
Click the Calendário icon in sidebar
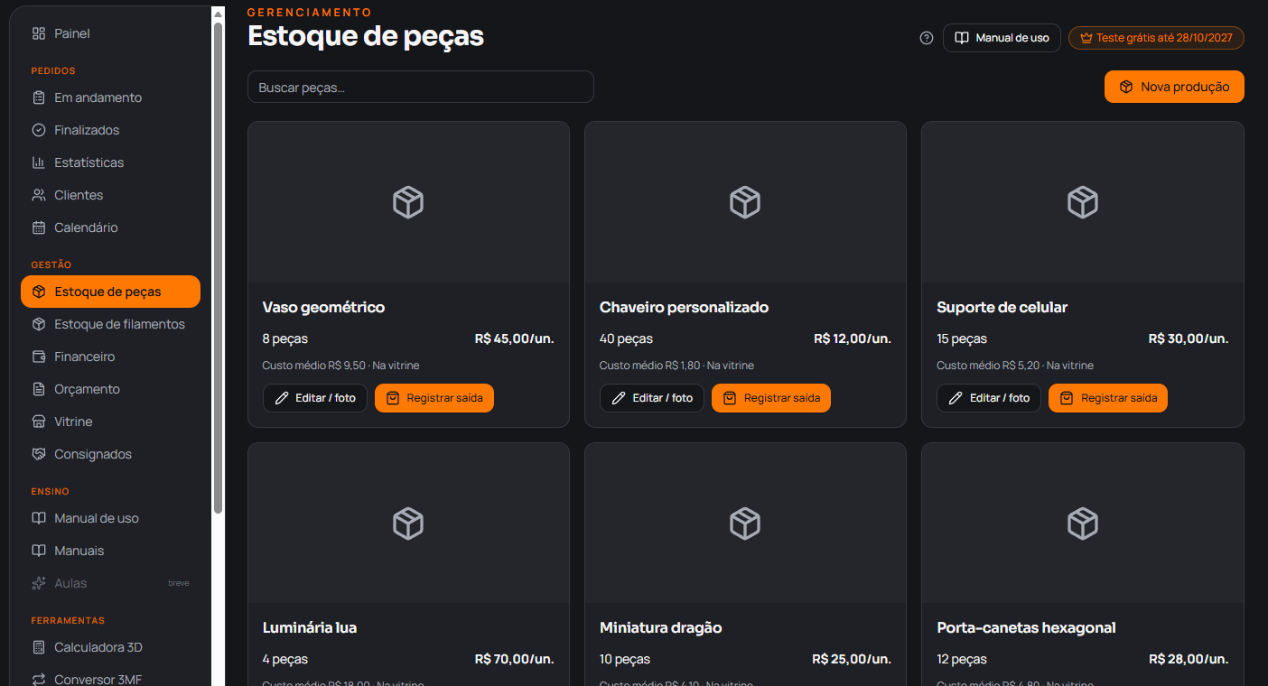(x=39, y=227)
